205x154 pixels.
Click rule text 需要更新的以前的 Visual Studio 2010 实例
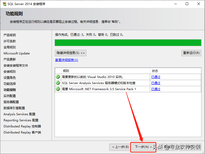point(92,77)
